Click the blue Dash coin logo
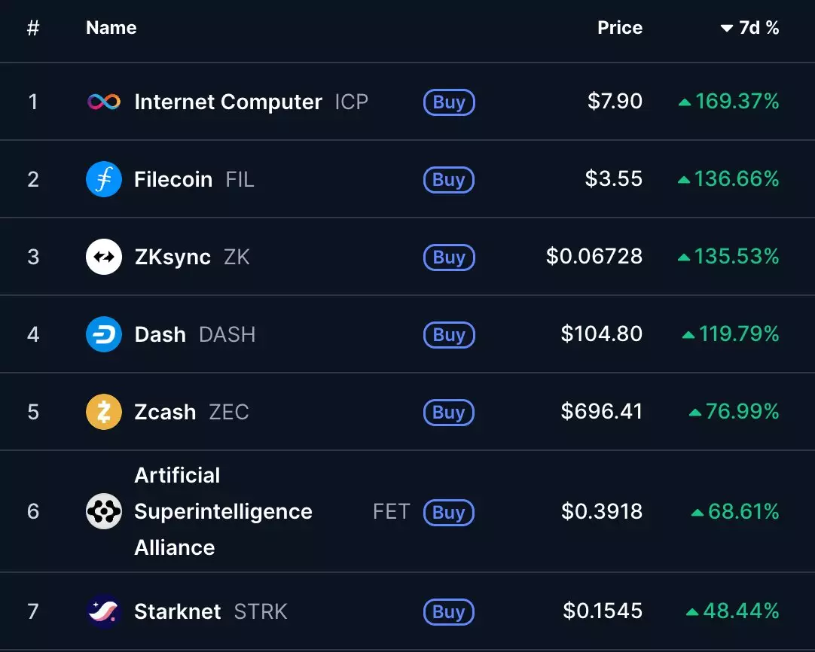This screenshot has width=815, height=652. tap(104, 334)
